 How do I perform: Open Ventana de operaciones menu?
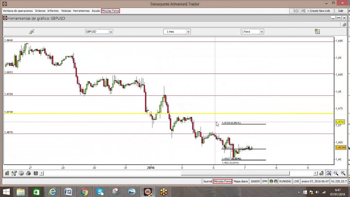pos(18,11)
